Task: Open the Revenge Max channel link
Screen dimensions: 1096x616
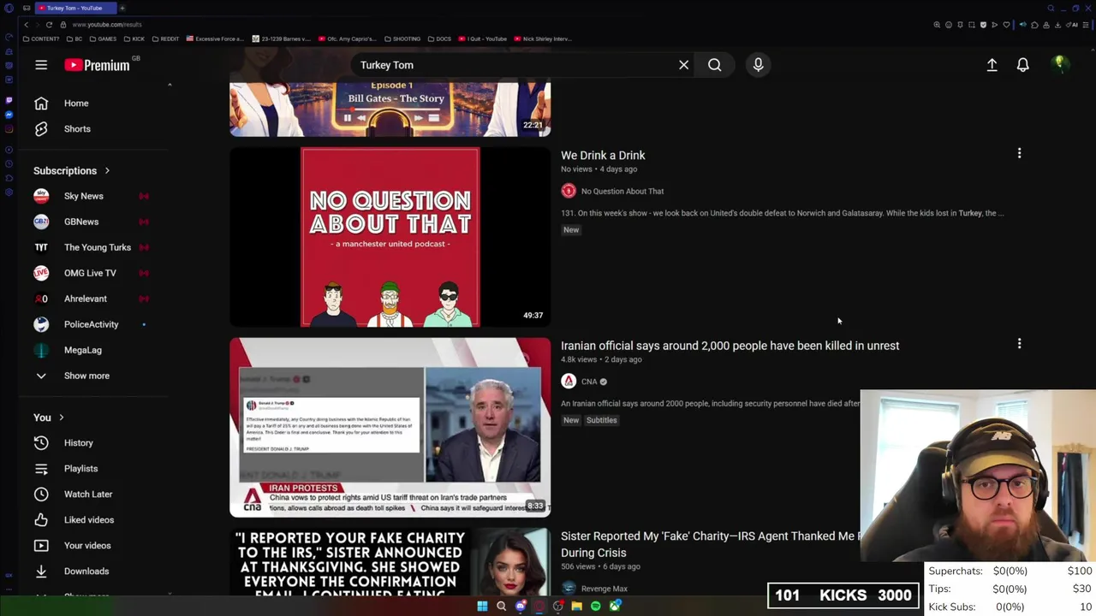Action: click(604, 589)
